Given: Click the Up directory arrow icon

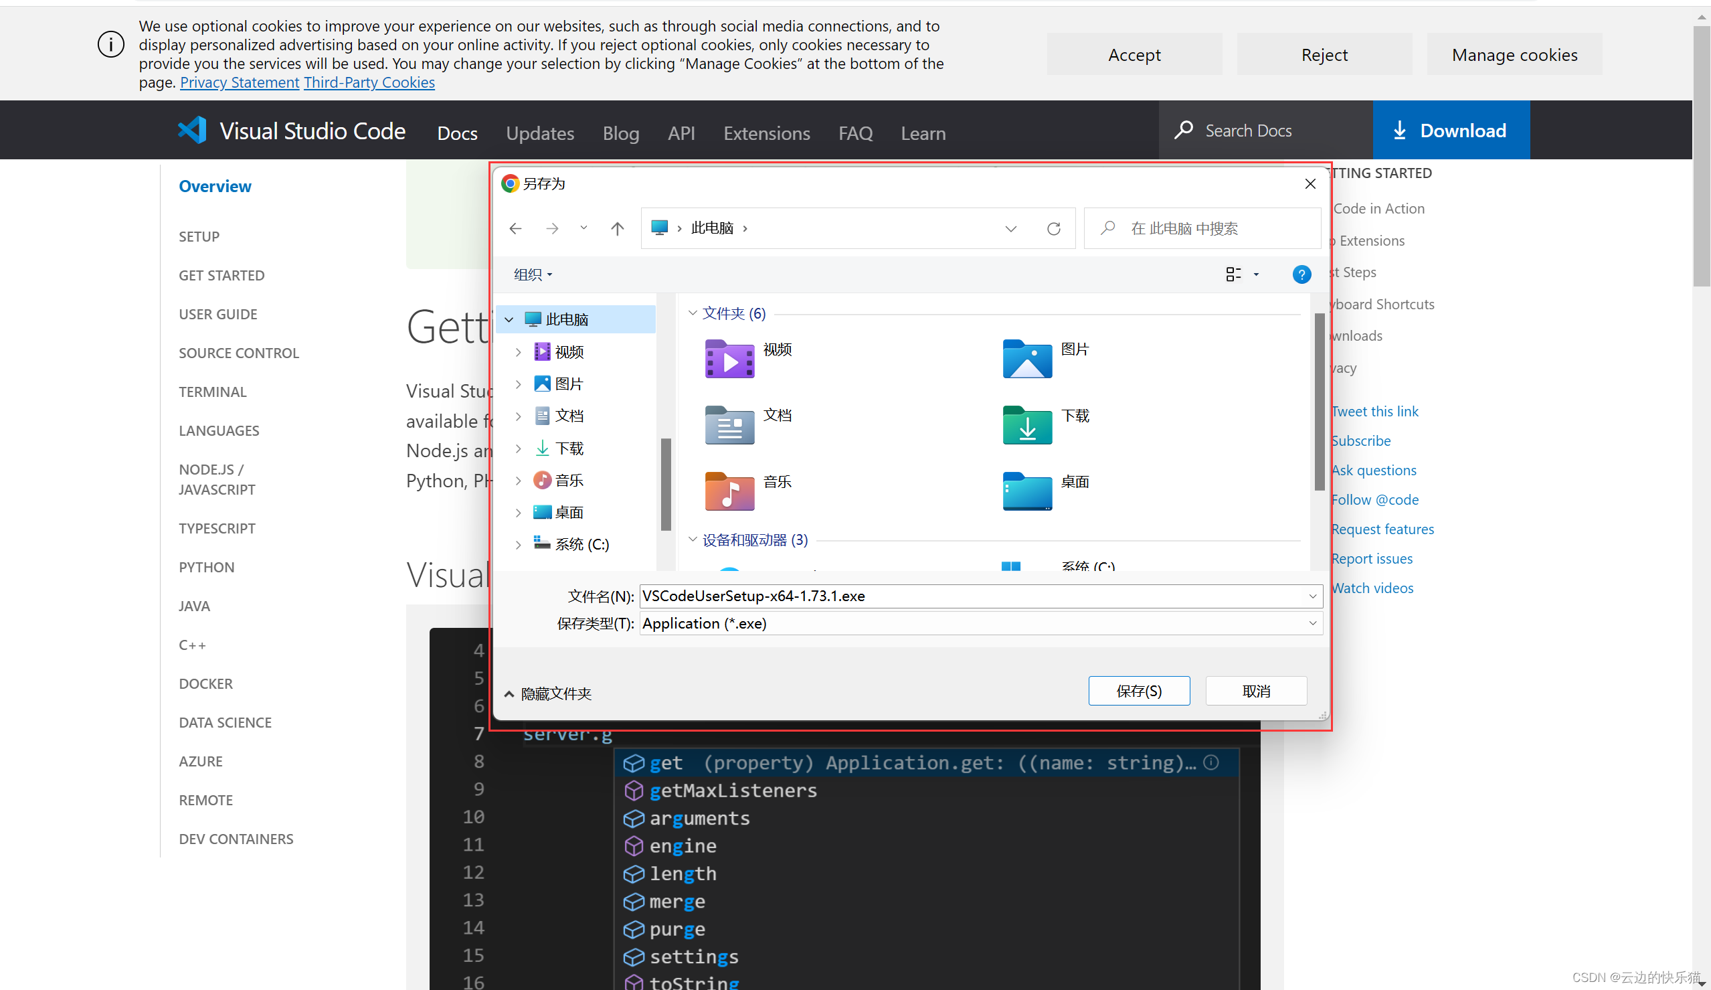Looking at the screenshot, I should tap(616, 229).
